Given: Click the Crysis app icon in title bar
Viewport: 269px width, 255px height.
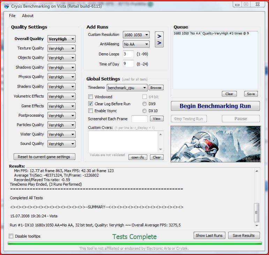Looking at the screenshot, I should (x=7, y=6).
